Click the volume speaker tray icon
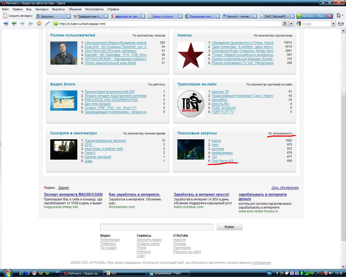This screenshot has height=277, width=346. point(331,273)
